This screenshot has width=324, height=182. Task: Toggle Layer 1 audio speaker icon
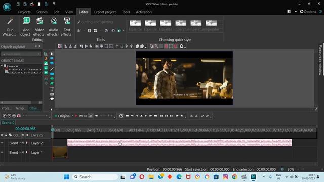23,152
